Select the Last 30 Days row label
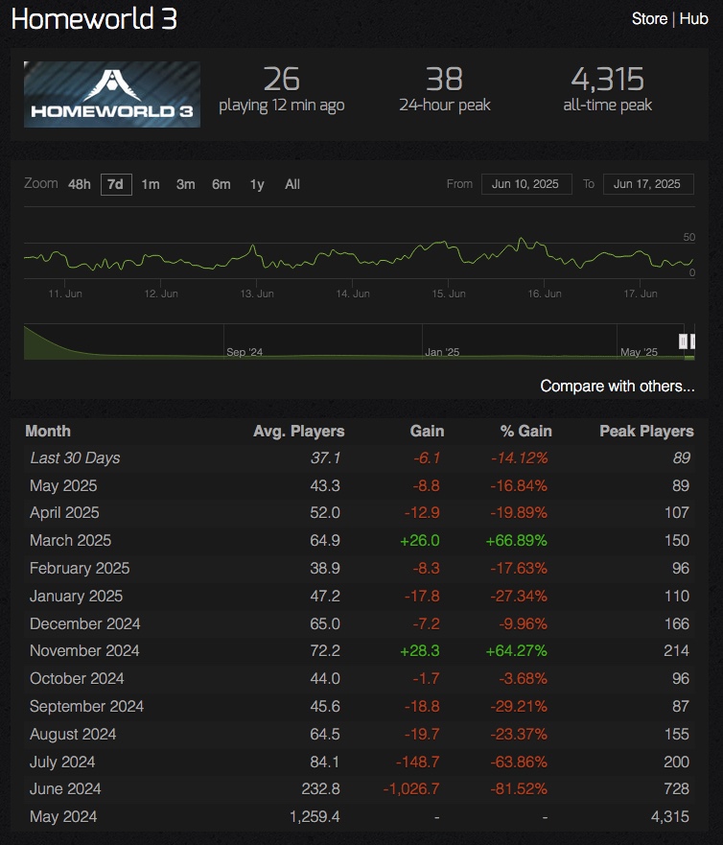The width and height of the screenshot is (723, 845). coord(75,458)
